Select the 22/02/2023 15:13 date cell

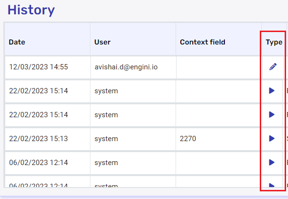coord(38,139)
